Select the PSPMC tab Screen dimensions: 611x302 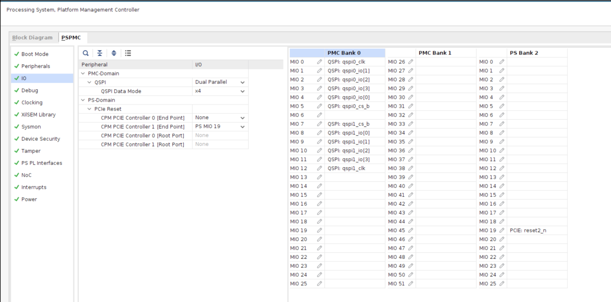pos(71,37)
